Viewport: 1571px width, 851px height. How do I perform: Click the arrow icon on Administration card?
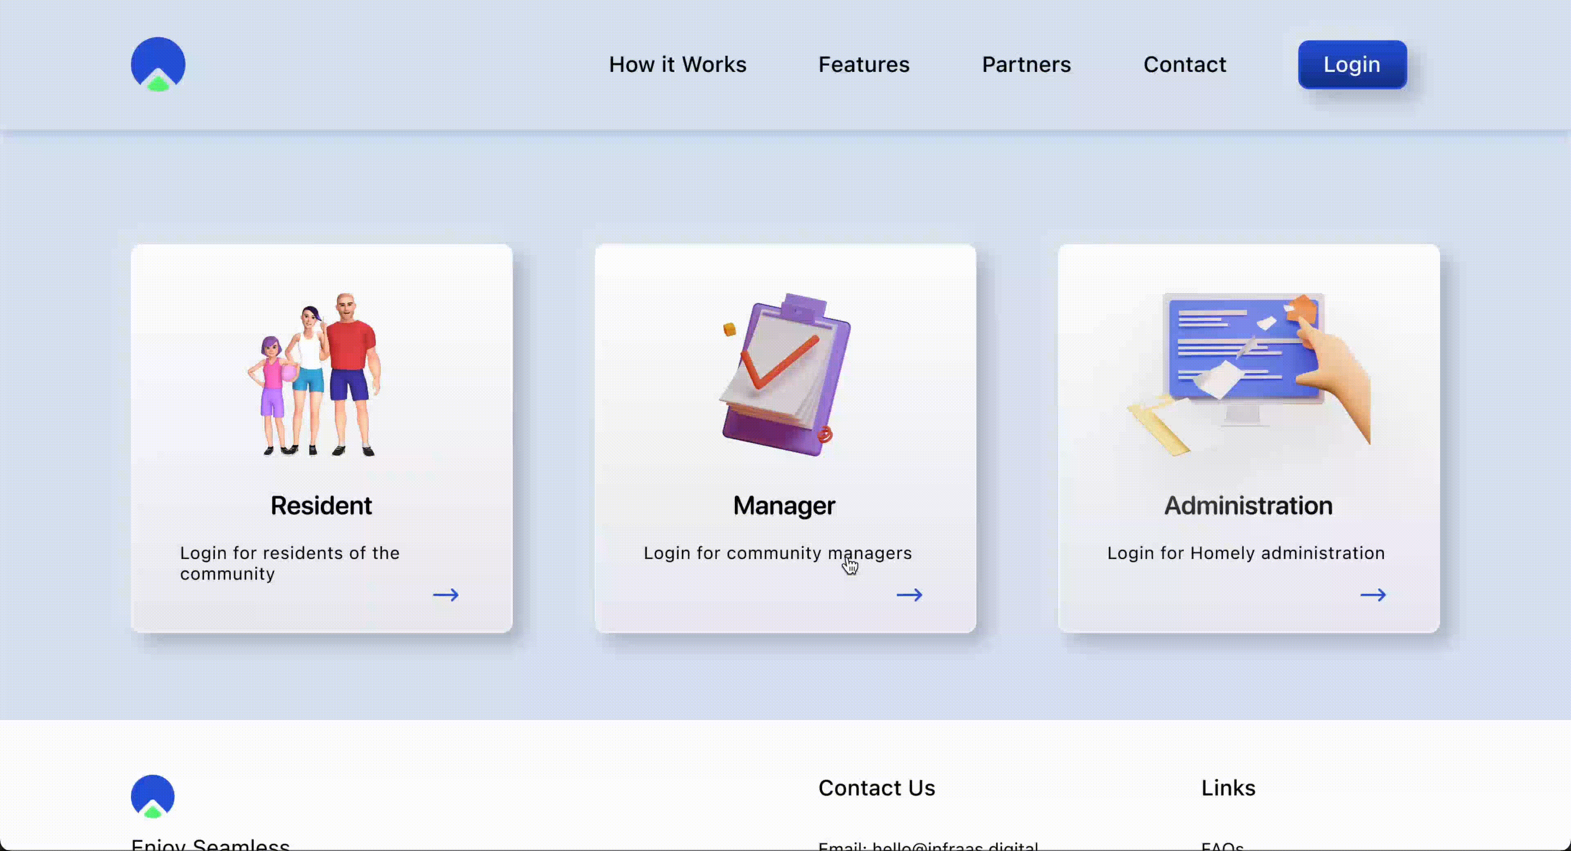(x=1373, y=595)
